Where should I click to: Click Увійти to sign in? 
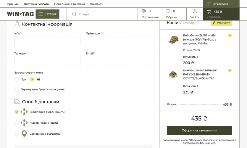(195, 17)
